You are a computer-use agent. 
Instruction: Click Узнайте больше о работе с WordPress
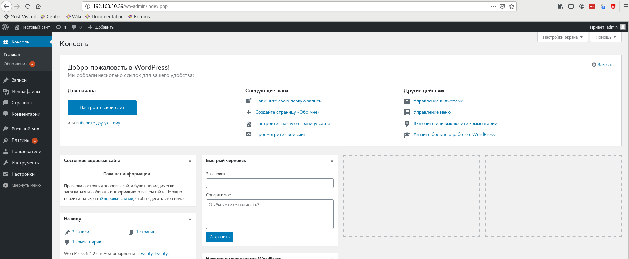point(454,135)
